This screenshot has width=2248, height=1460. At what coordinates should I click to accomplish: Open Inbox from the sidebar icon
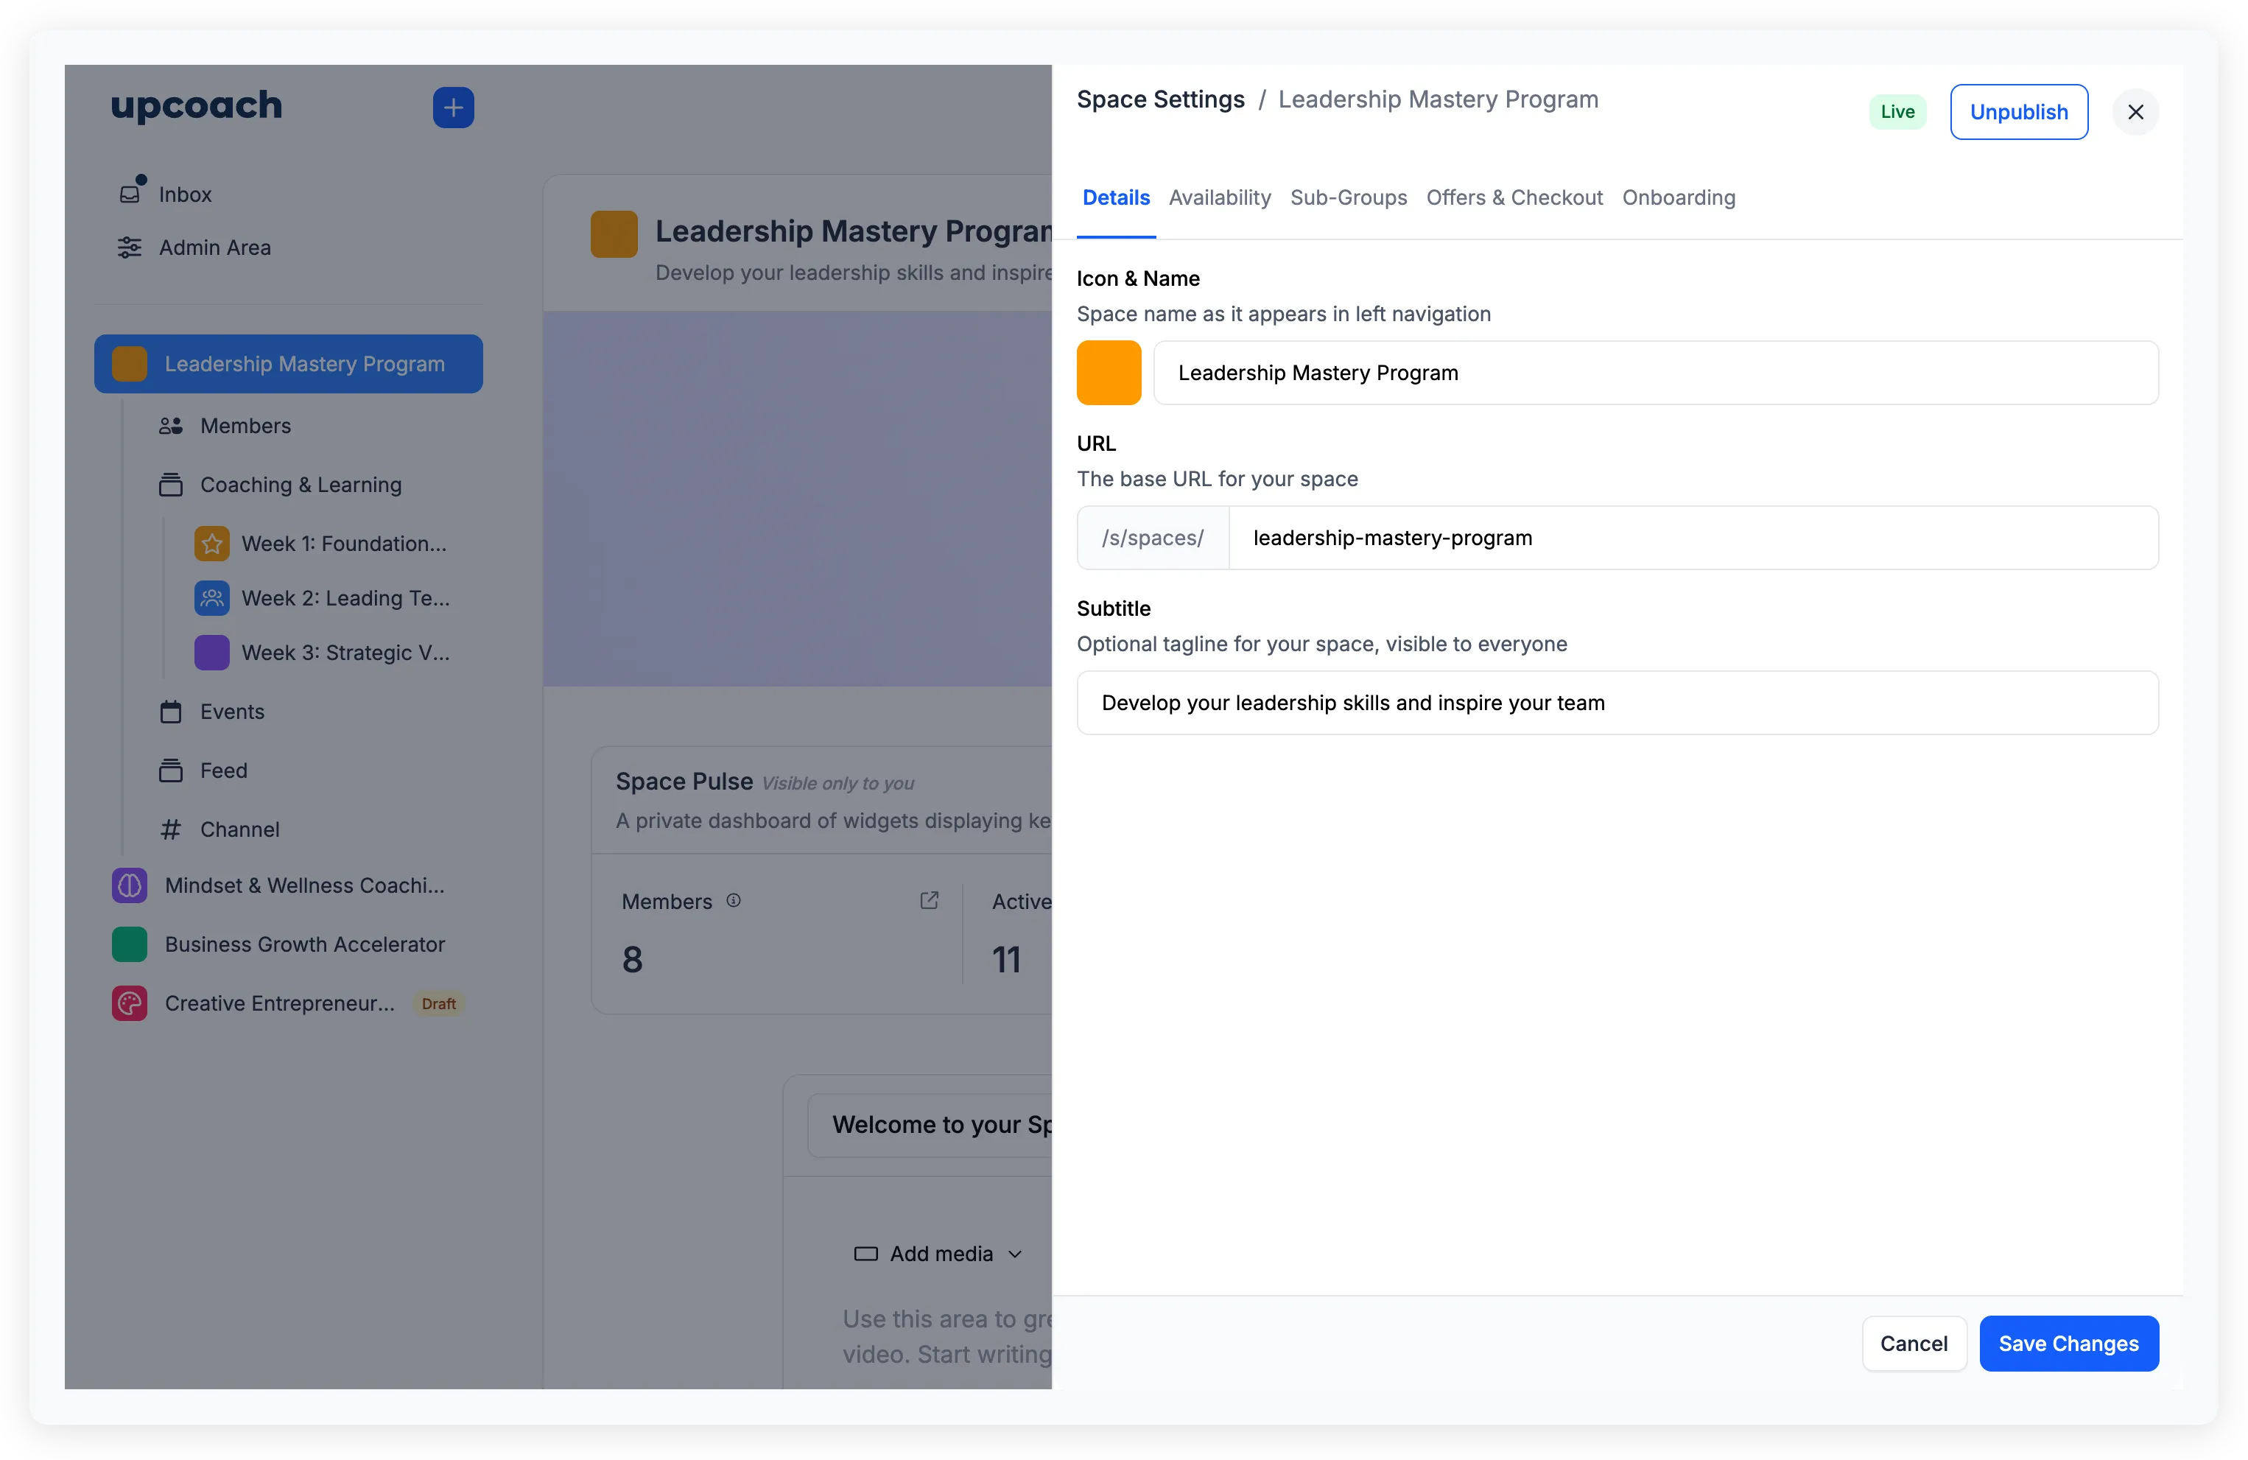click(130, 194)
